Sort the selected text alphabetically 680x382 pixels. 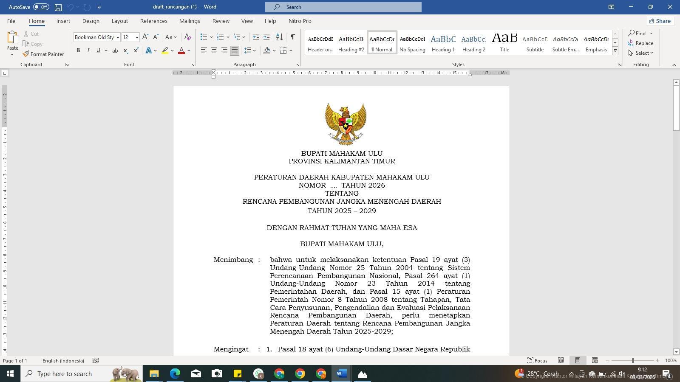279,37
